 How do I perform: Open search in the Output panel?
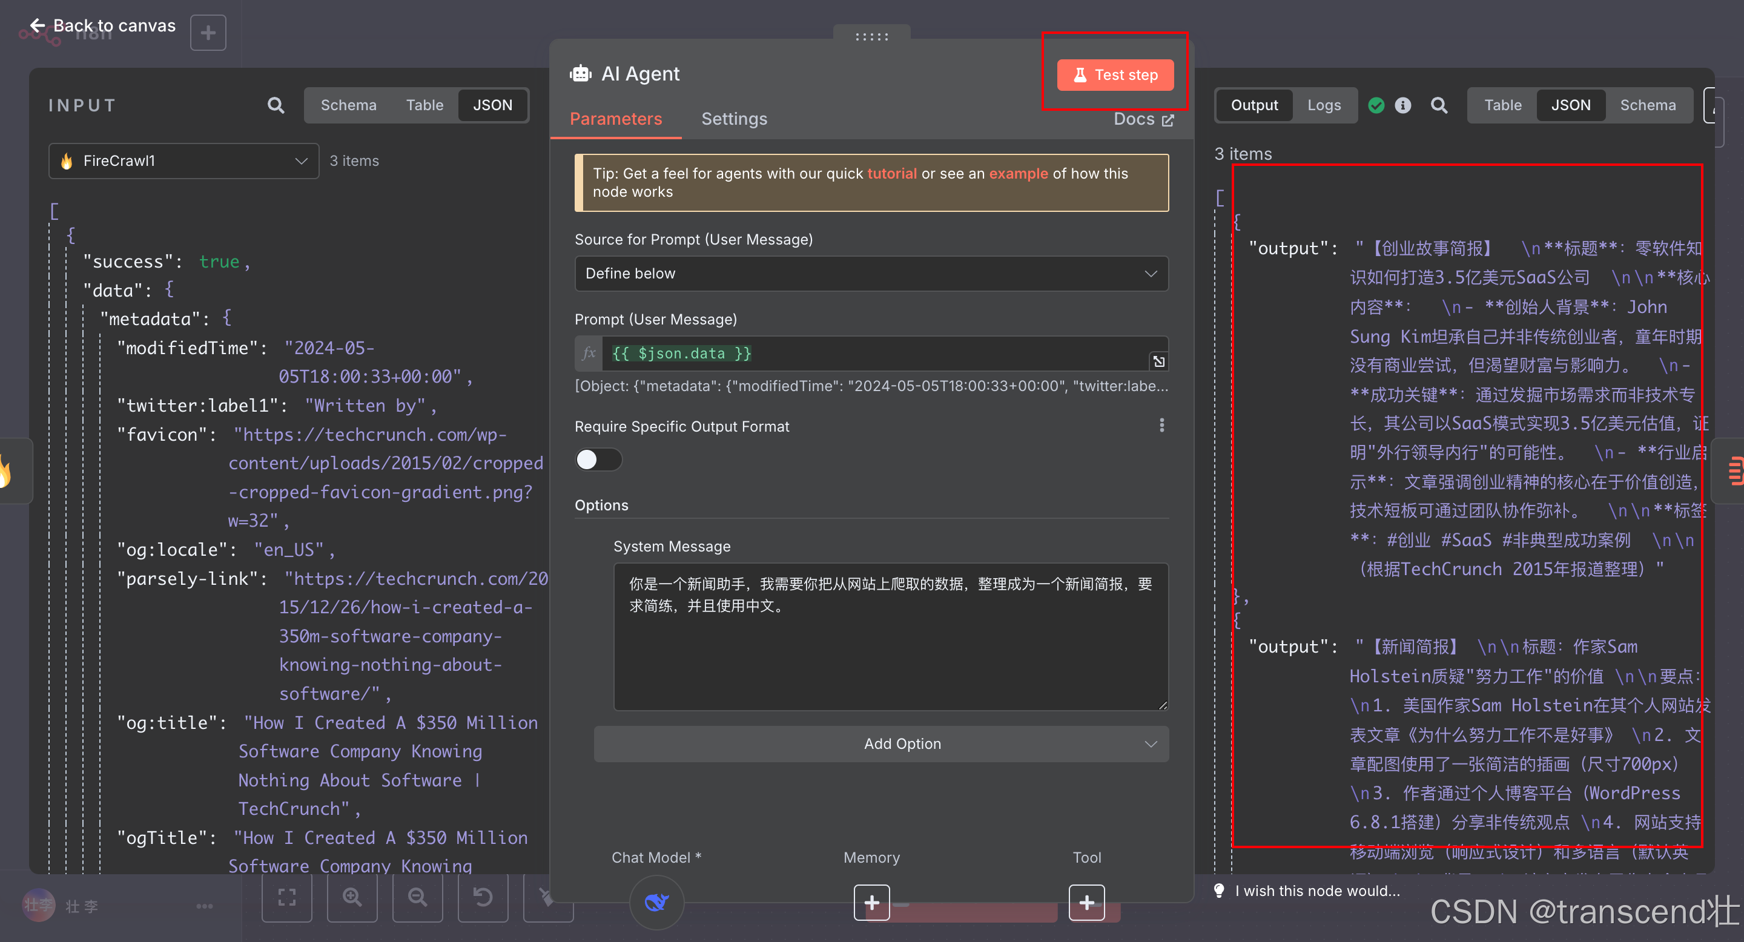(1439, 105)
